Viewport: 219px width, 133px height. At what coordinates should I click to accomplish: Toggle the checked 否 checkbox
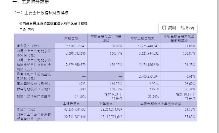click(x=29, y=30)
